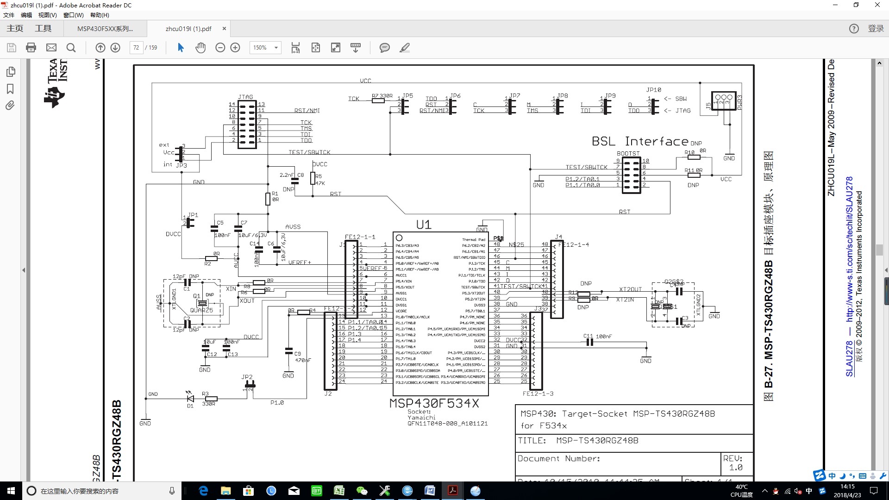Viewport: 889px width, 500px height.
Task: Go to next page arrow
Action: pos(115,48)
